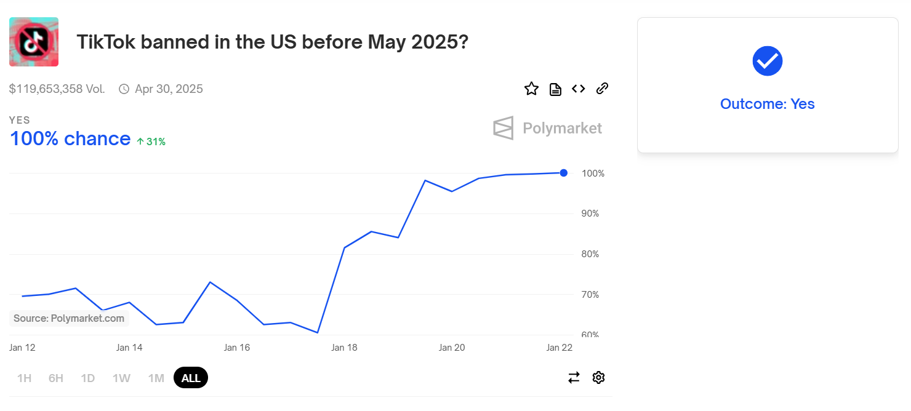911x411 pixels.
Task: Switch chart to 1D range
Action: (x=88, y=378)
